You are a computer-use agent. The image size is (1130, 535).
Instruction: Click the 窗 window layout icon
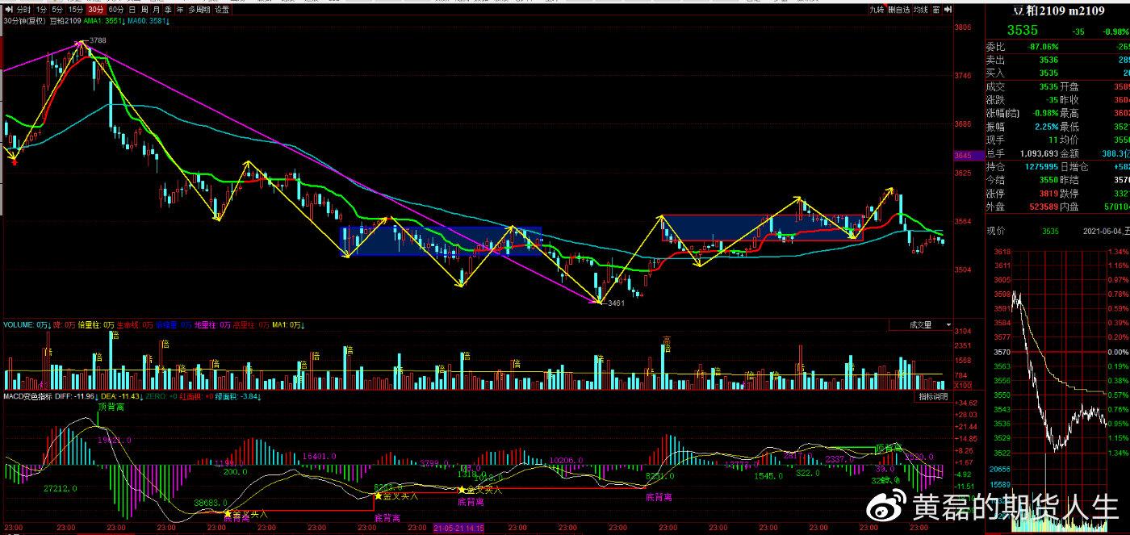pos(935,10)
